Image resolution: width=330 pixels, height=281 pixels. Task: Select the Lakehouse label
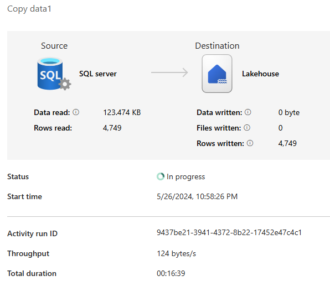click(x=260, y=74)
